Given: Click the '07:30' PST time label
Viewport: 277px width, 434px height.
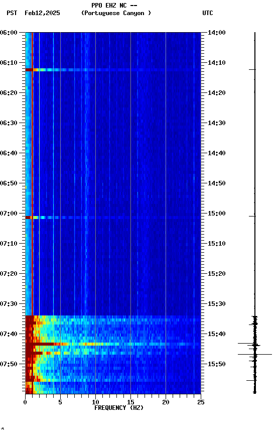Looking at the screenshot, I should click(9, 304).
